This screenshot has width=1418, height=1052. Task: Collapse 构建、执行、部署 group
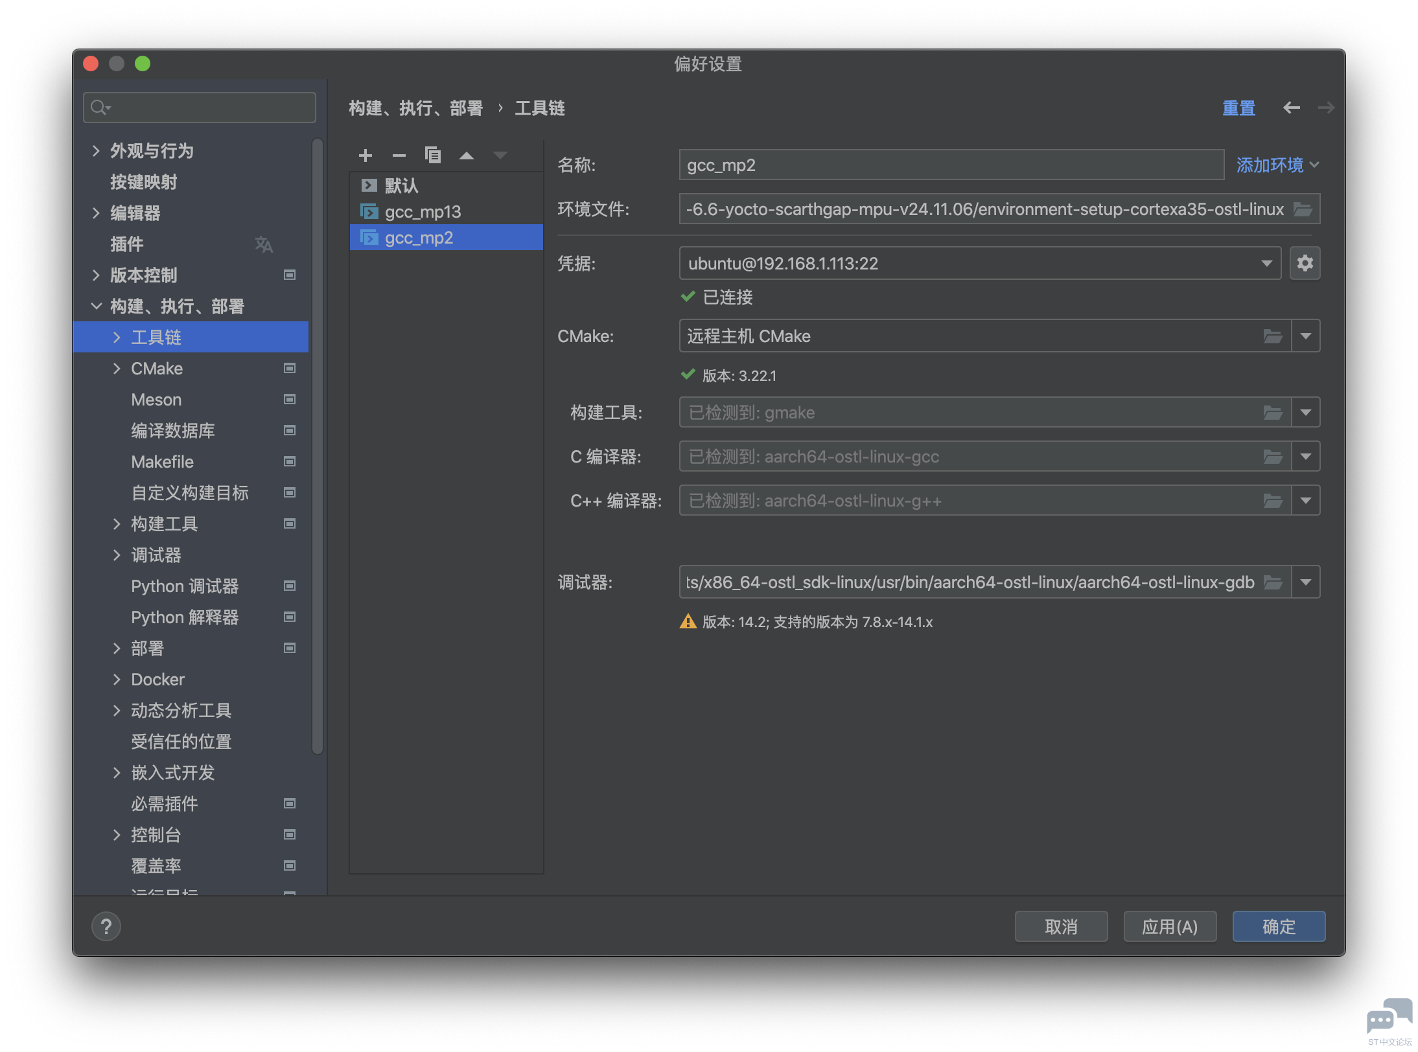[96, 306]
